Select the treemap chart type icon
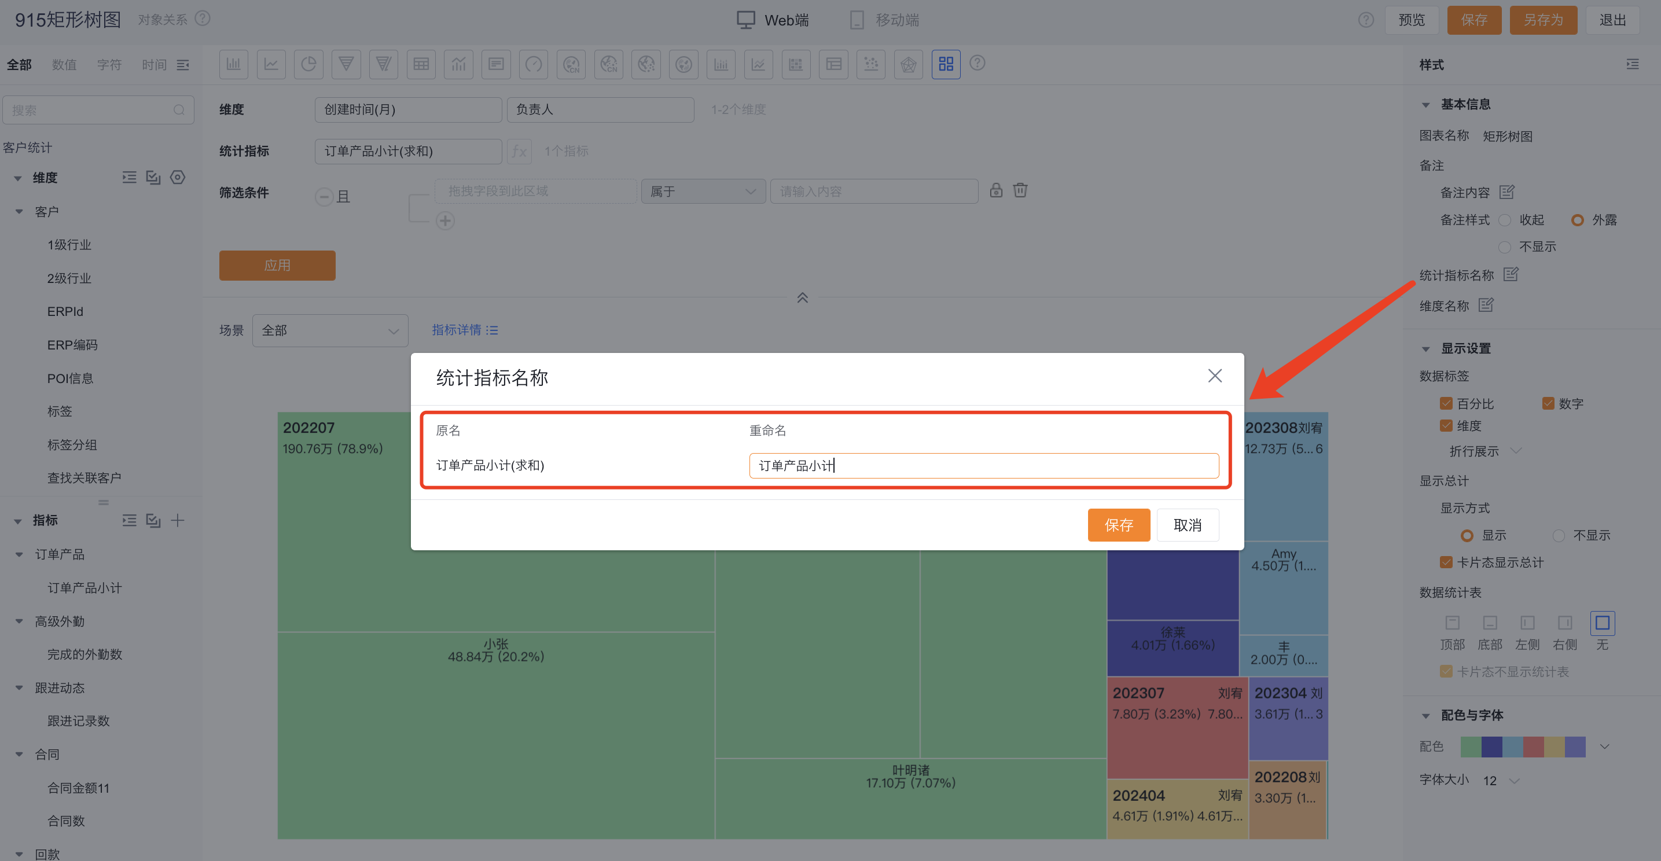 click(945, 64)
